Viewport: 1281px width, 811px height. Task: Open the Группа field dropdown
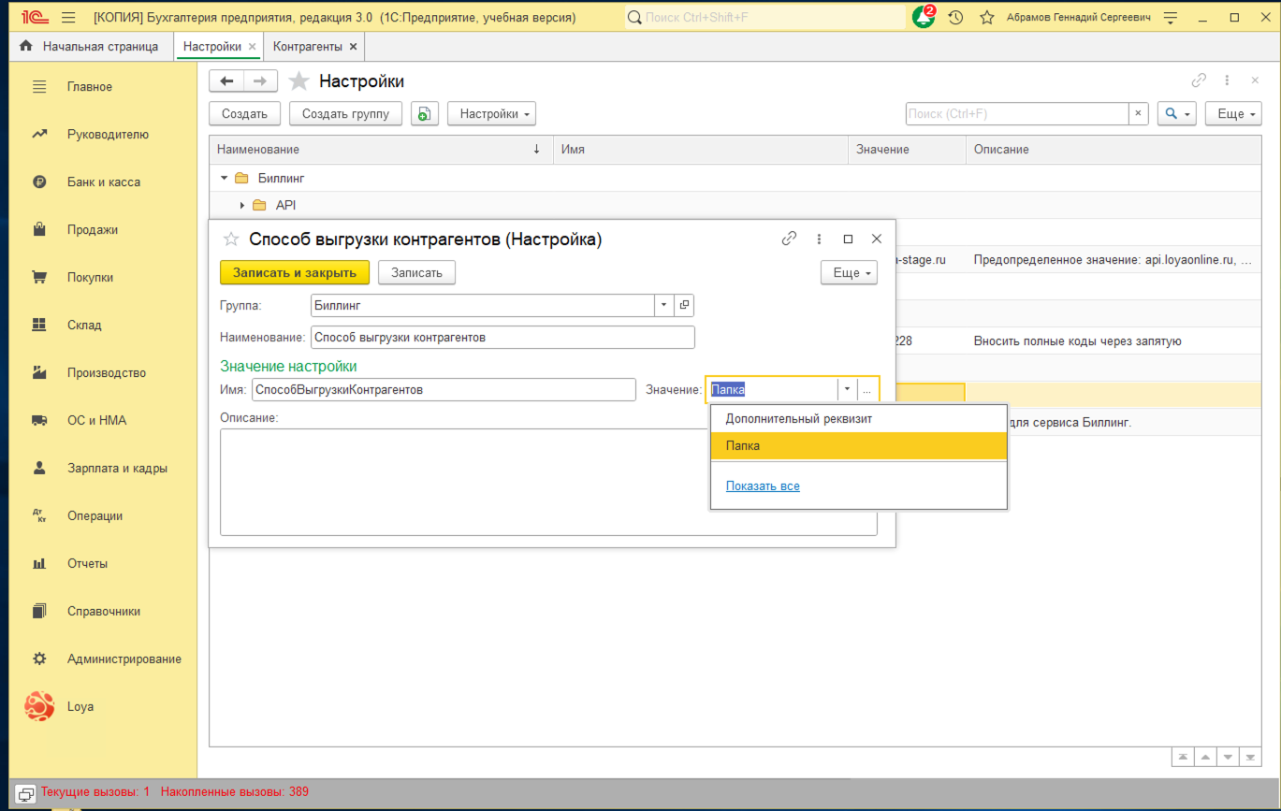[663, 305]
